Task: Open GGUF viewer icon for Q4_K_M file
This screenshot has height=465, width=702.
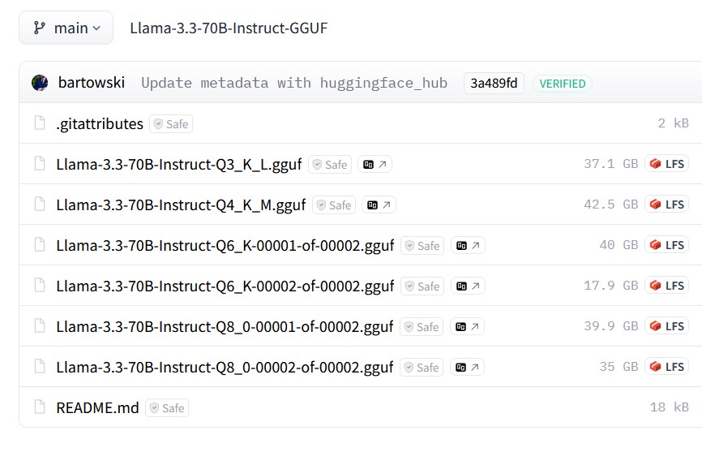Action: tap(379, 205)
